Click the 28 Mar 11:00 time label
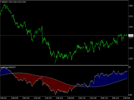 104,98
